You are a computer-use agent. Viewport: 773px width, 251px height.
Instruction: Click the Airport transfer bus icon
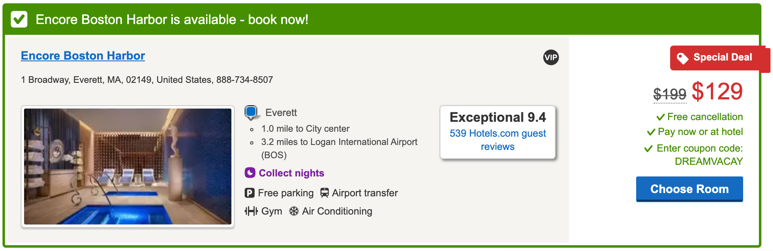(x=324, y=193)
